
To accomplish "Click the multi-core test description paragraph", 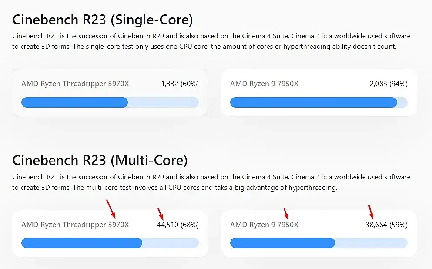I will [211, 182].
